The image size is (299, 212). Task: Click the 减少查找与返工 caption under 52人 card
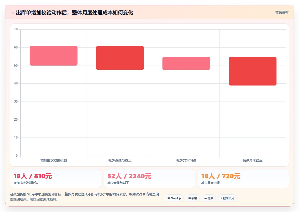click(118, 183)
